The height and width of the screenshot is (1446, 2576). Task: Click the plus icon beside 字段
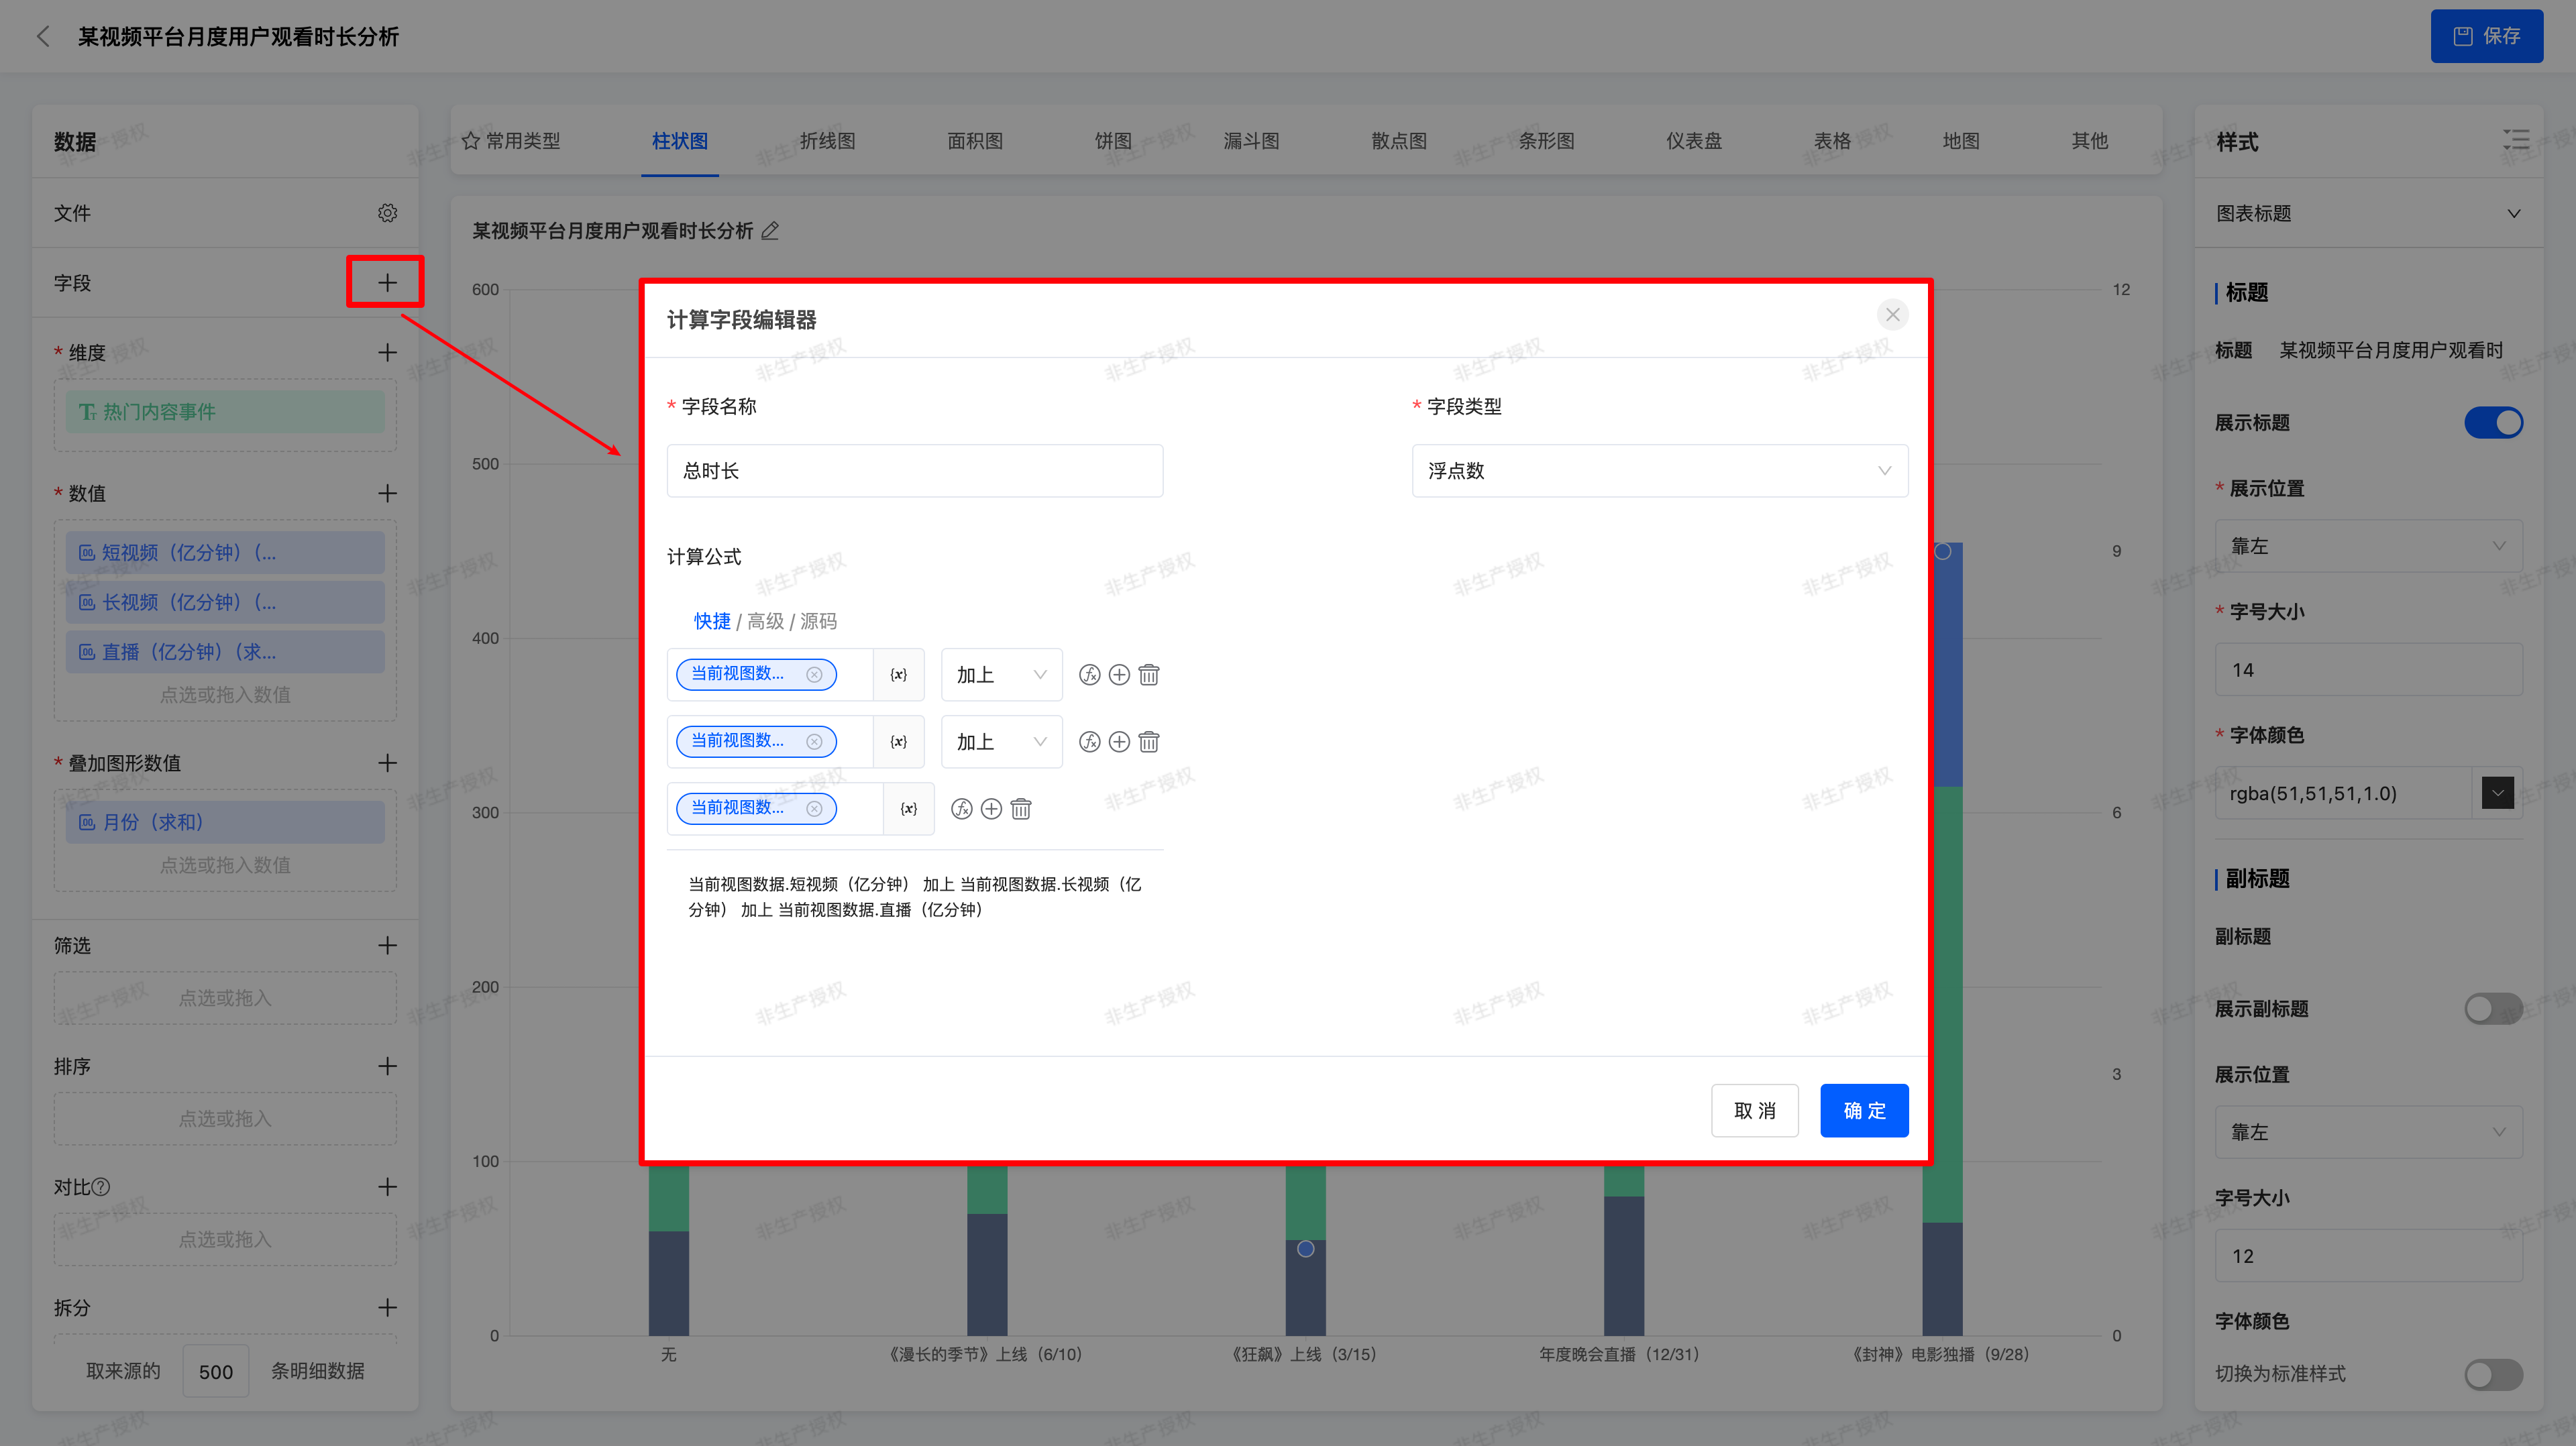point(387,283)
